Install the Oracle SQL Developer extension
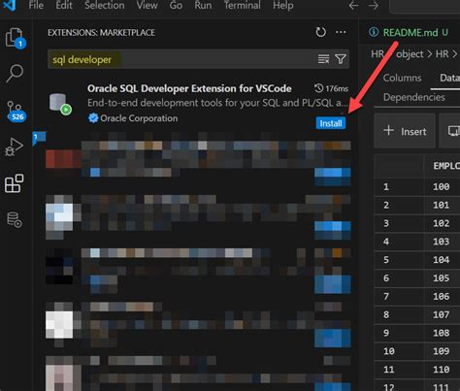Viewport: 460px width, 391px height. pyautogui.click(x=331, y=123)
